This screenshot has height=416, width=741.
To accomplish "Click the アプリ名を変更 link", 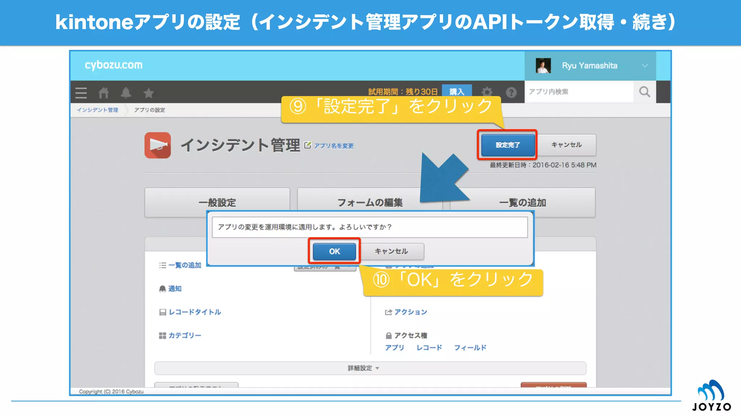I will [334, 146].
